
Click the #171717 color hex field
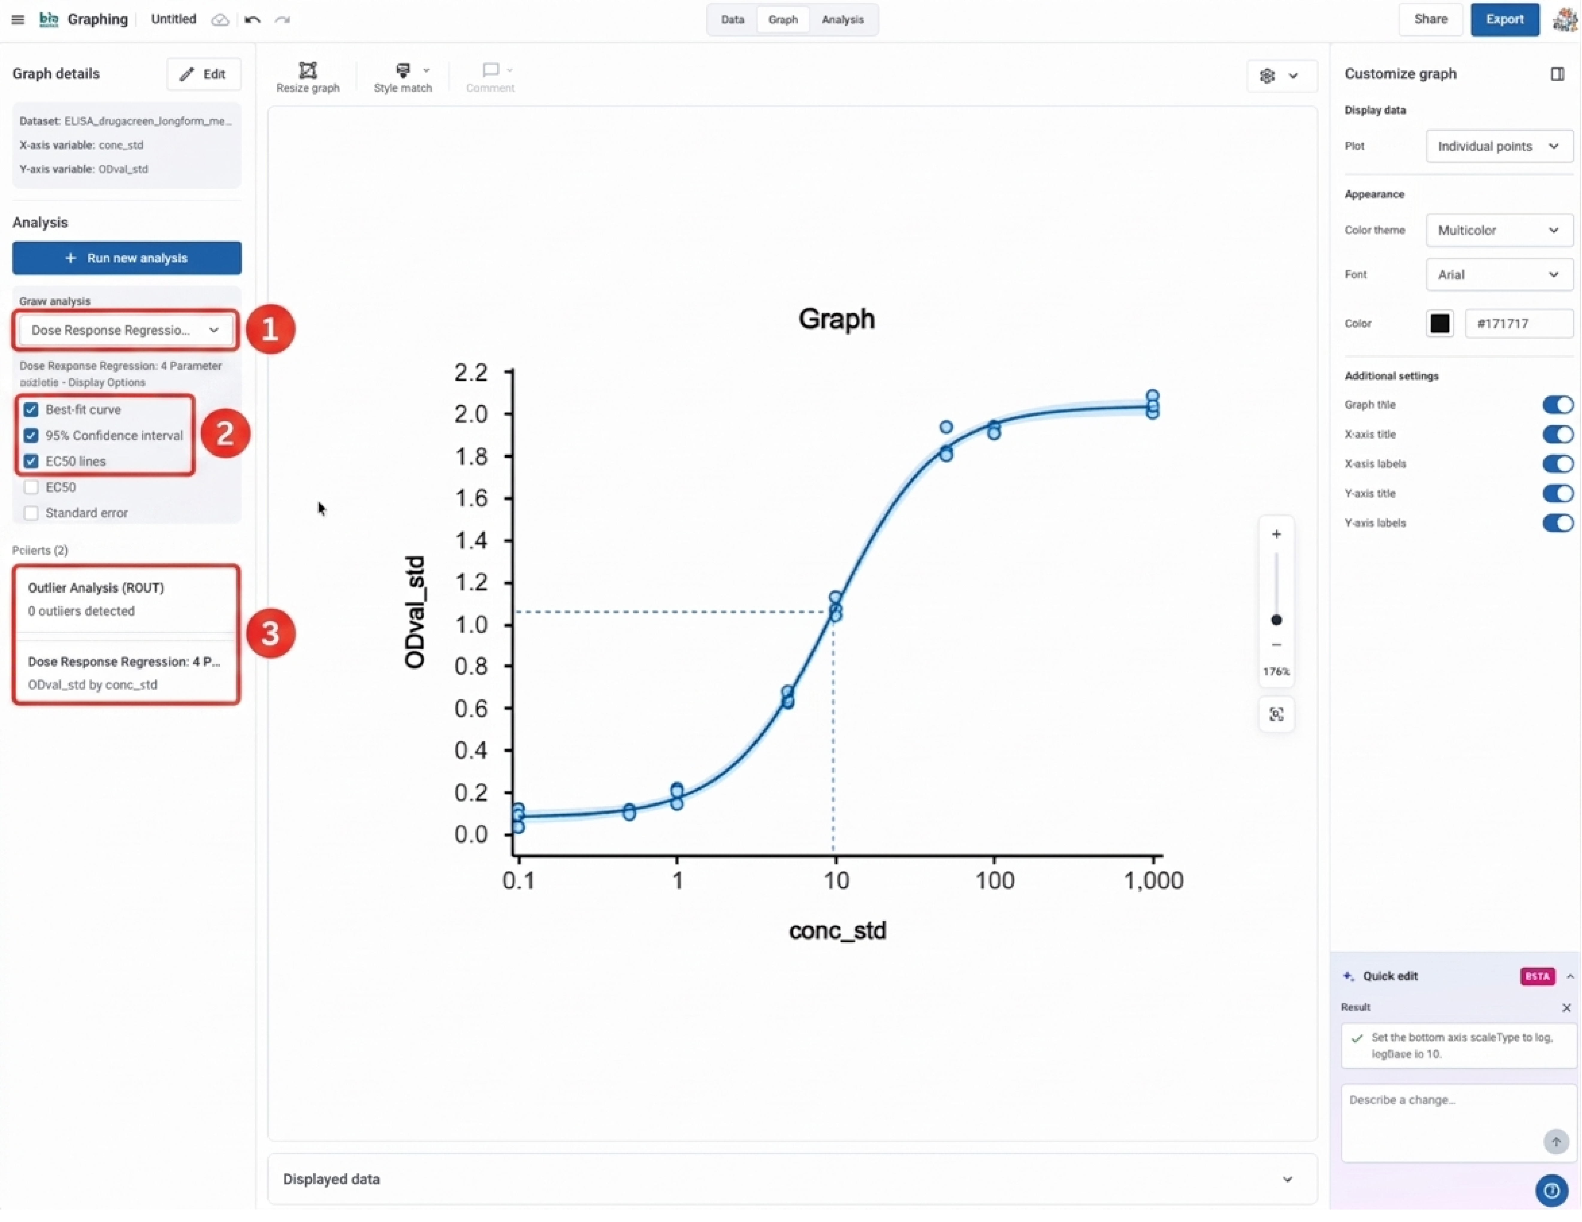pos(1519,324)
